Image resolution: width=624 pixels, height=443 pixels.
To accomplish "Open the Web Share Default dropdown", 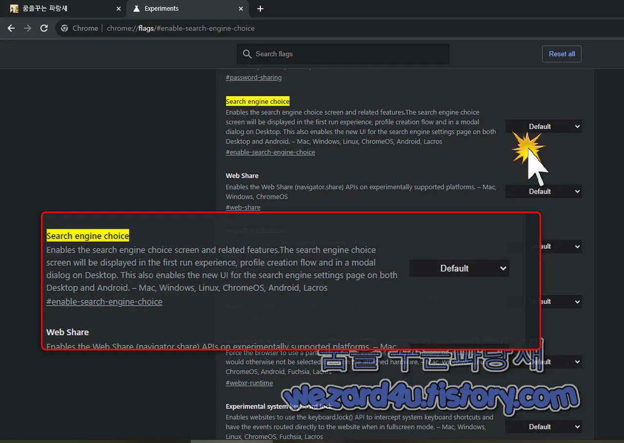I will (x=543, y=191).
